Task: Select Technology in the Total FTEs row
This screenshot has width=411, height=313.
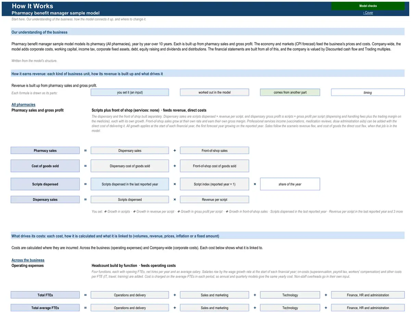Action: click(x=290, y=295)
